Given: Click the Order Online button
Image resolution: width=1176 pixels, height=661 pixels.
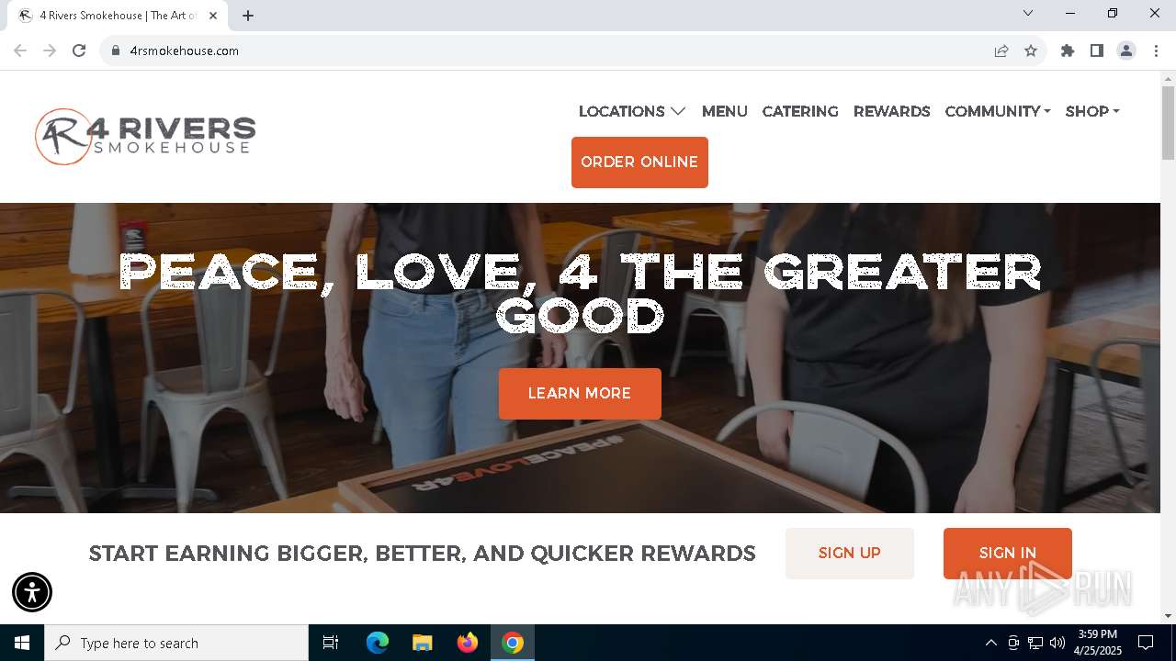Looking at the screenshot, I should (639, 162).
